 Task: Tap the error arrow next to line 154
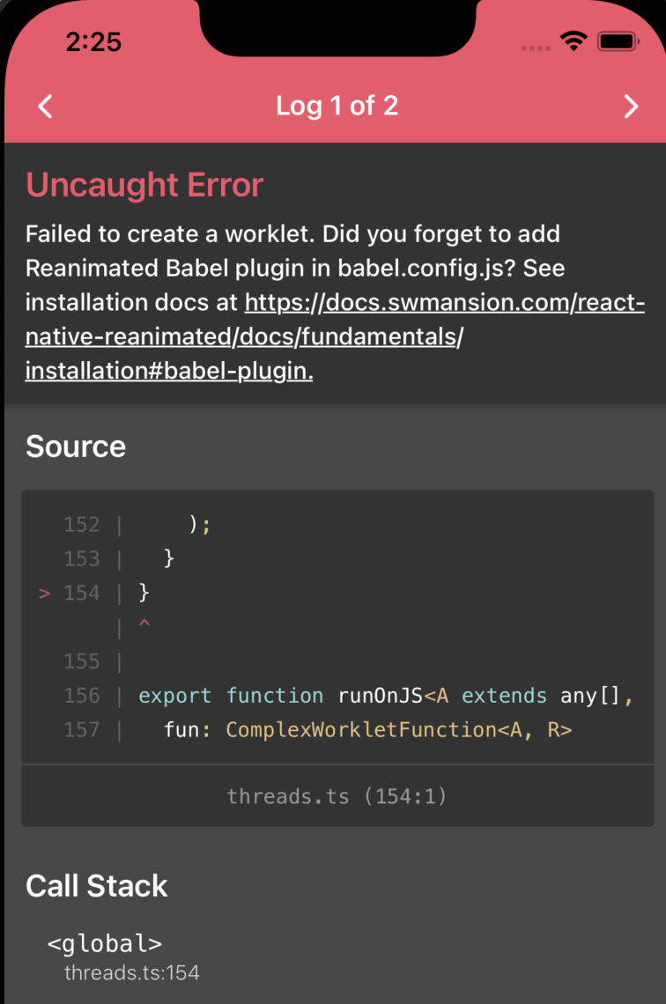(x=43, y=593)
